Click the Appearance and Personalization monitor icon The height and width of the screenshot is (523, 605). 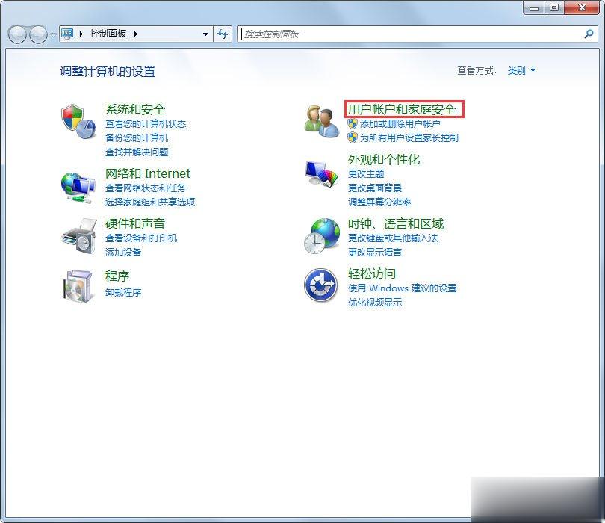point(321,173)
